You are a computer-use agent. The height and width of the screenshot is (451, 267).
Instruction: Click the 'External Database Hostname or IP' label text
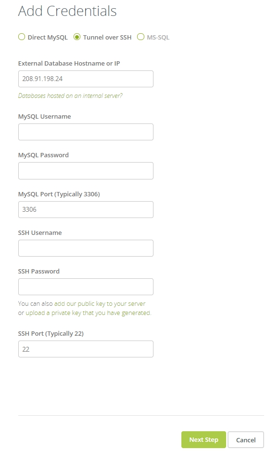click(69, 64)
